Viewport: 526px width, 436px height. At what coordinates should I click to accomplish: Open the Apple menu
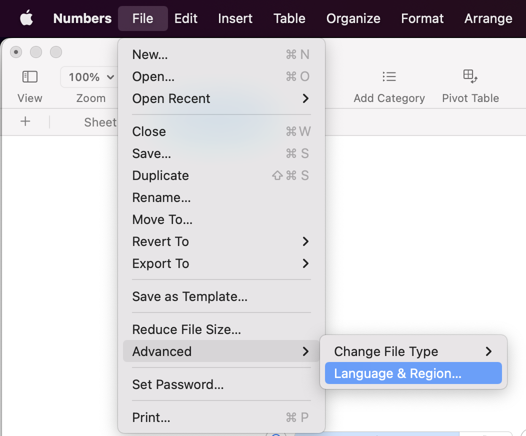pyautogui.click(x=26, y=19)
